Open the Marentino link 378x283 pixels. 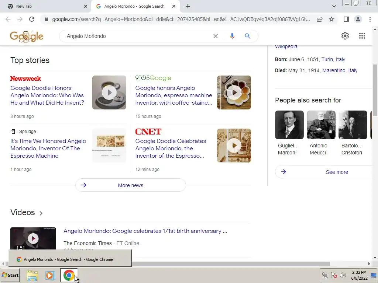(334, 70)
